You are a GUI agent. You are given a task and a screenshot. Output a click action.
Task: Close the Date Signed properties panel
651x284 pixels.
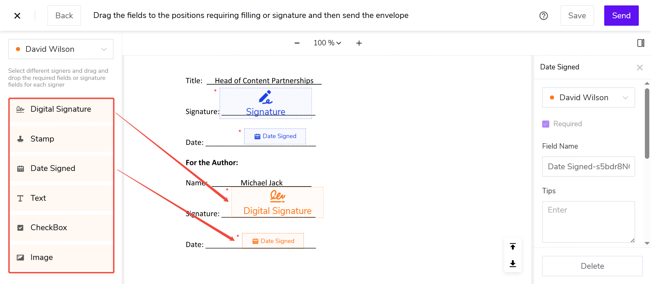pyautogui.click(x=639, y=67)
